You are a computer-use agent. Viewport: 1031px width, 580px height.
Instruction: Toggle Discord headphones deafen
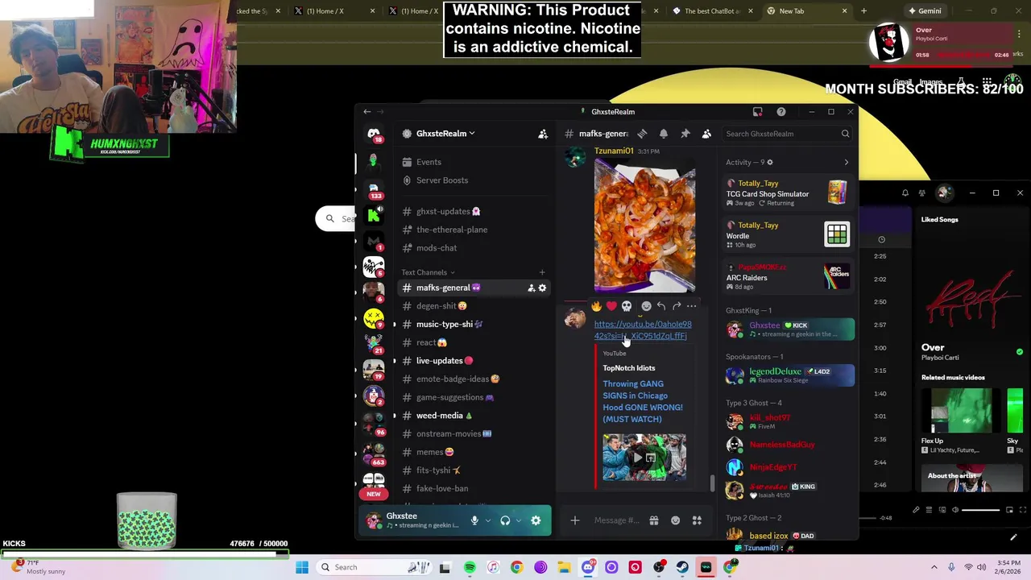coord(505,520)
